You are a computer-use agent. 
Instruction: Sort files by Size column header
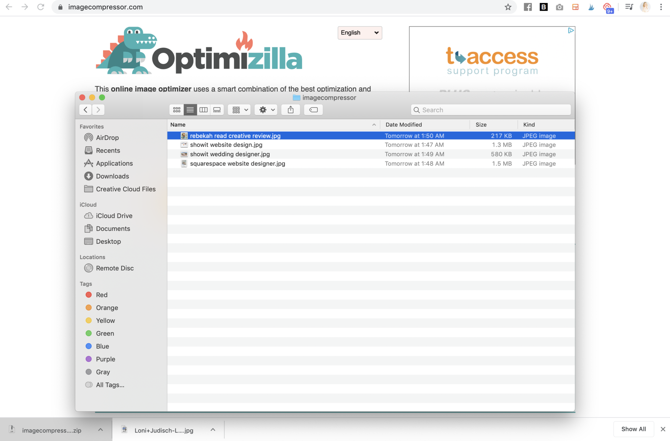coord(481,124)
